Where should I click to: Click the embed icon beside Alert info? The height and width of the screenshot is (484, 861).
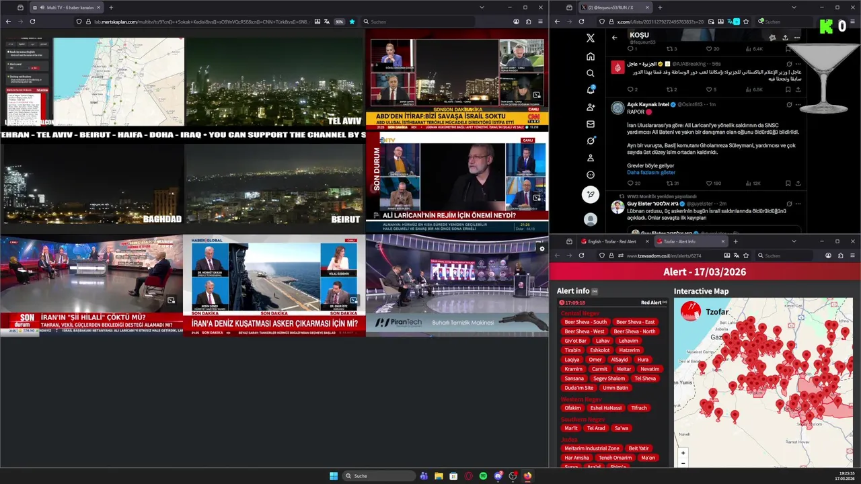pos(595,291)
